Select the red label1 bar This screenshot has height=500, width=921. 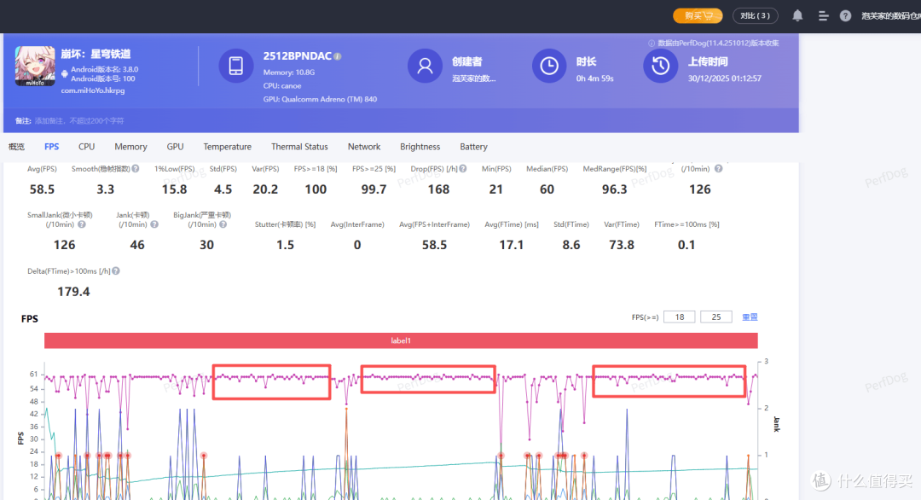(401, 340)
